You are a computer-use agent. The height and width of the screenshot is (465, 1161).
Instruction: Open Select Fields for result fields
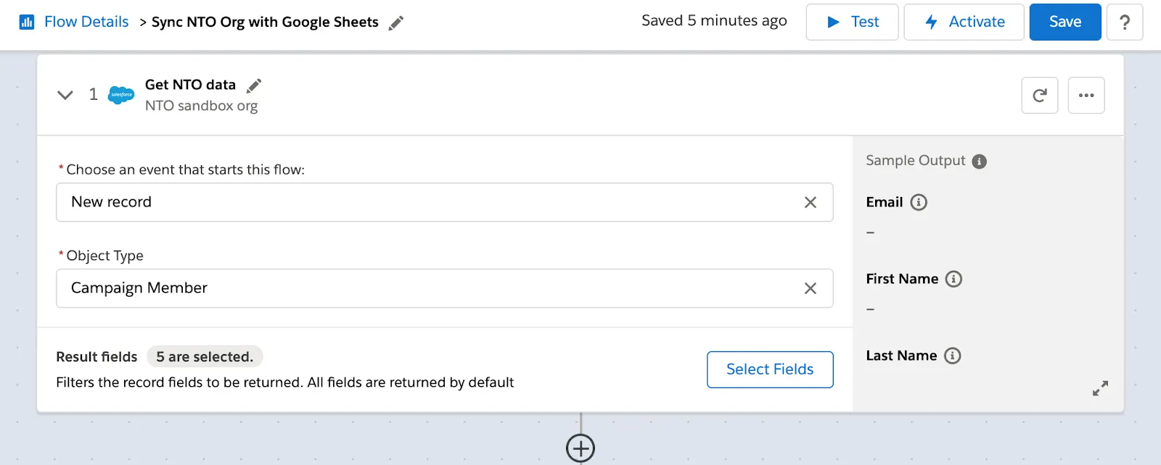click(769, 369)
